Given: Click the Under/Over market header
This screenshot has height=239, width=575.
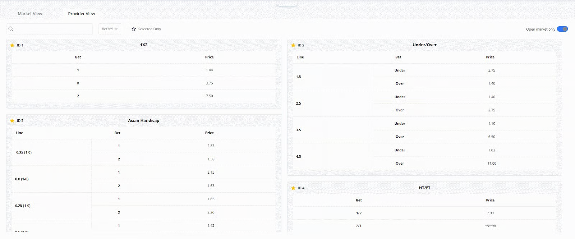Looking at the screenshot, I should pos(424,45).
